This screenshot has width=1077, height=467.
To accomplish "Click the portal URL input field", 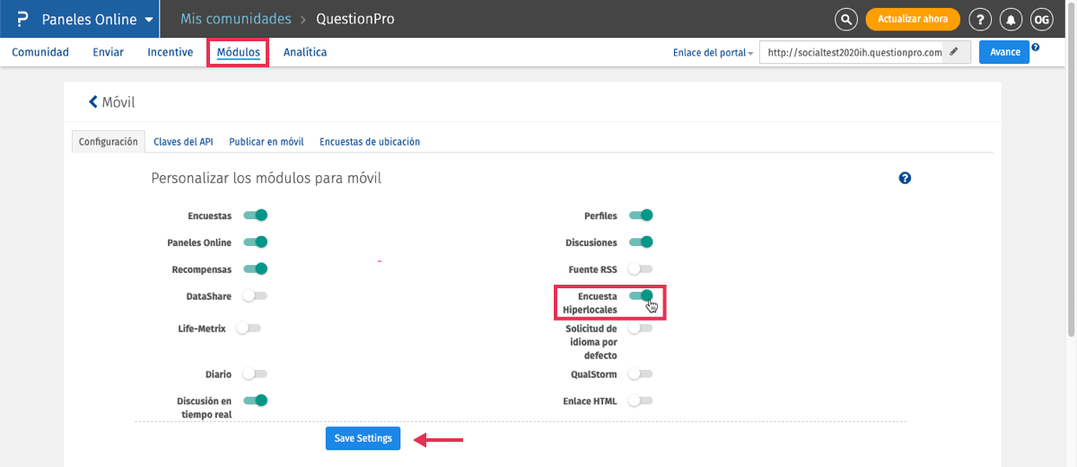I will coord(853,52).
